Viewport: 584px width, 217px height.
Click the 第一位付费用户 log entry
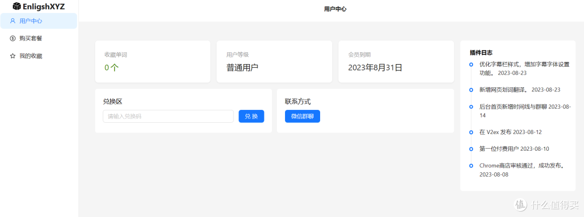point(514,149)
